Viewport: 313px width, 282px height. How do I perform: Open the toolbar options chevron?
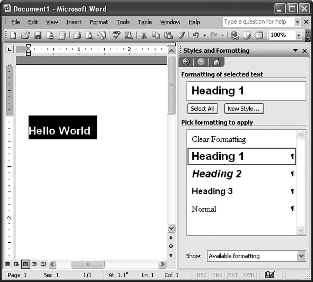coord(308,36)
